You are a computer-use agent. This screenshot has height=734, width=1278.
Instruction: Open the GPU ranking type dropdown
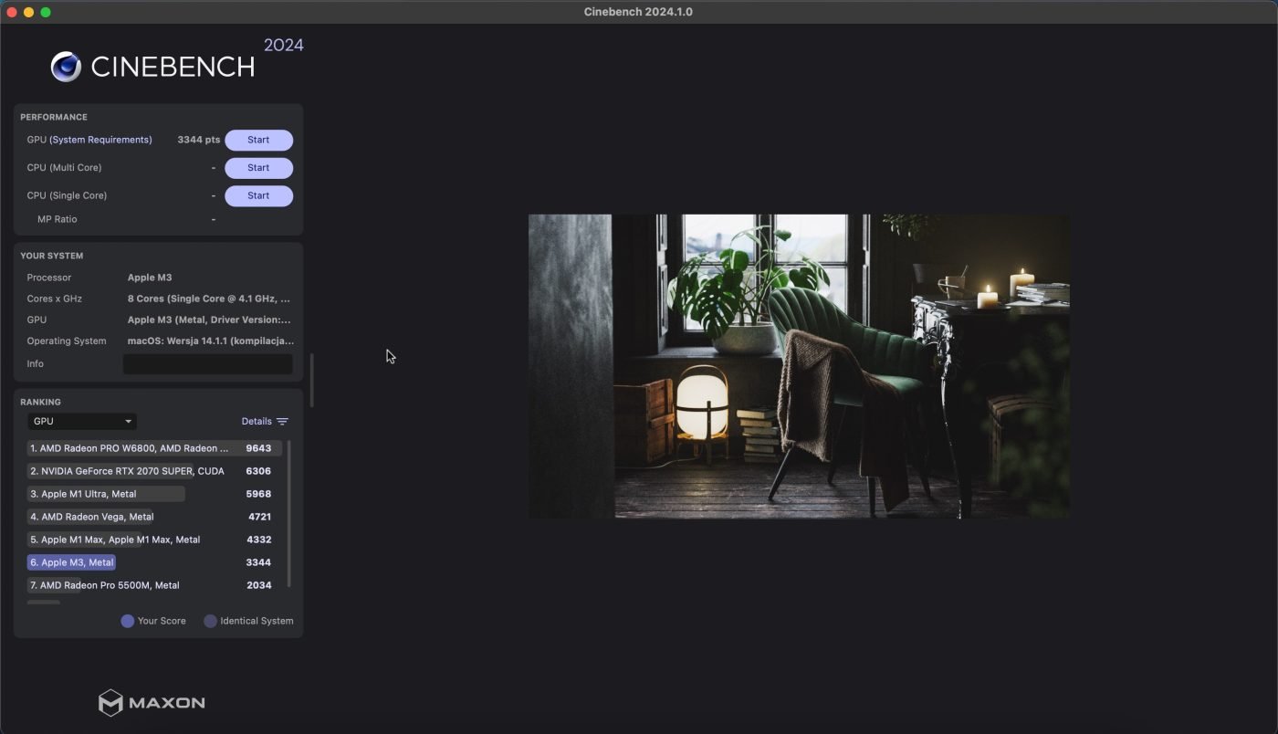pyautogui.click(x=82, y=421)
